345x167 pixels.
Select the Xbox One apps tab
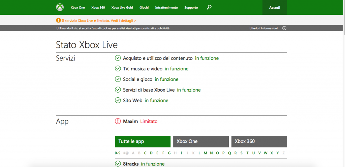(x=201, y=141)
